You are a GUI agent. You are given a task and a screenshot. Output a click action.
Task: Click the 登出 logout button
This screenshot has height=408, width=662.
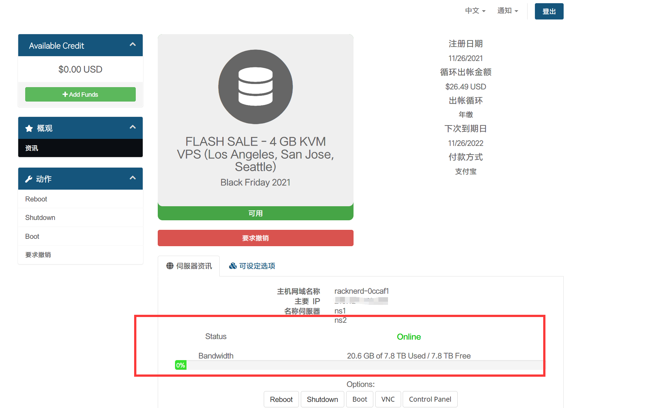point(549,11)
